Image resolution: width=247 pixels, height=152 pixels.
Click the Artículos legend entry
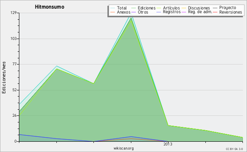point(171,8)
